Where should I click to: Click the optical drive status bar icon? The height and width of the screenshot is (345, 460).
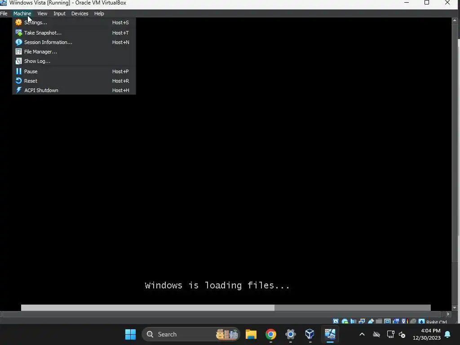345,321
